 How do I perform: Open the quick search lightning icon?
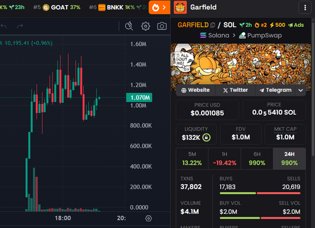coord(129,26)
